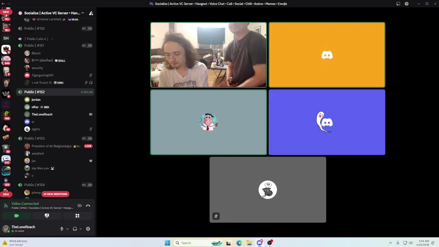The width and height of the screenshot is (439, 247).
Task: Open Video Connected connection info
Action: [x=25, y=204]
